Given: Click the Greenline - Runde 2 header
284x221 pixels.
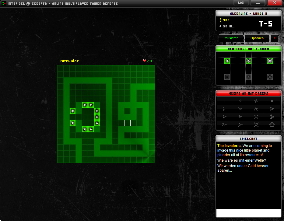Looking at the screenshot, I should tap(248, 14).
